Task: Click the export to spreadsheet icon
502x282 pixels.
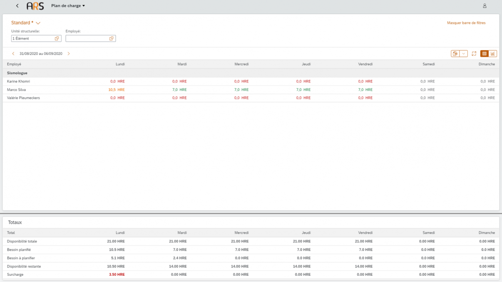Action: pyautogui.click(x=455, y=54)
